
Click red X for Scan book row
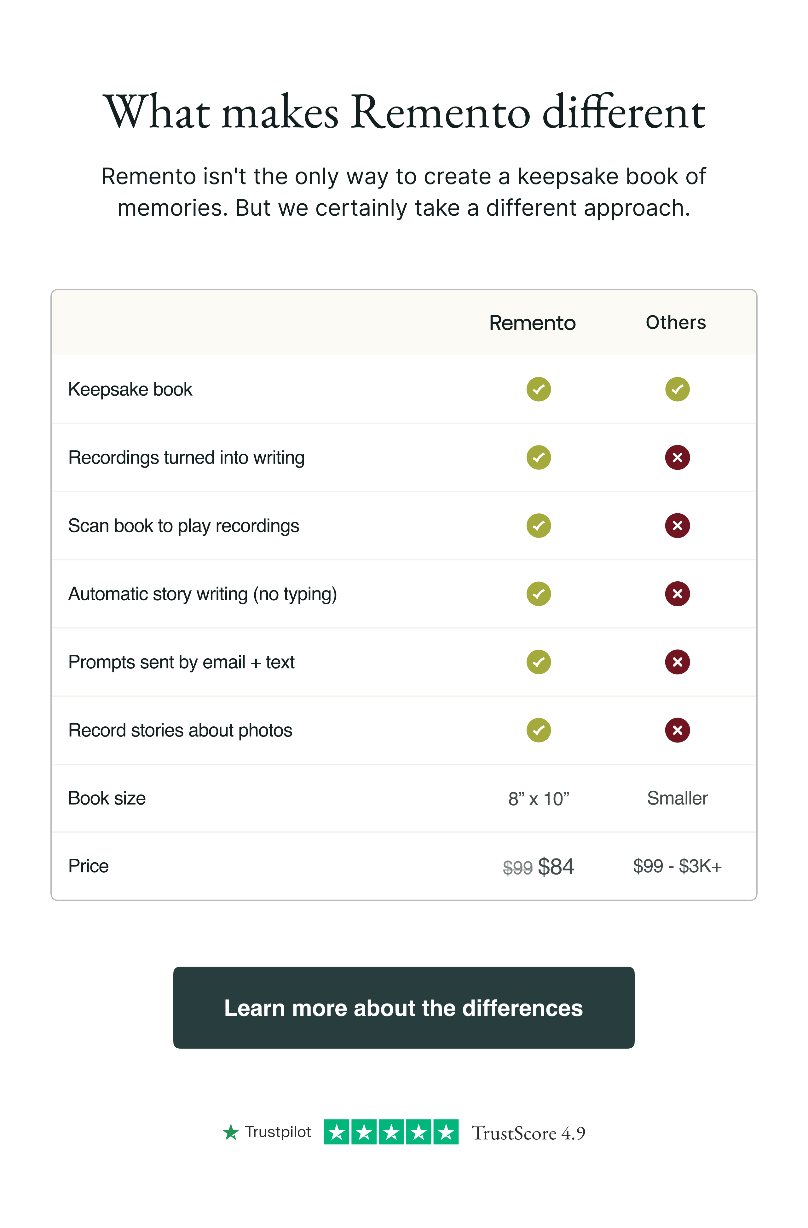point(677,525)
